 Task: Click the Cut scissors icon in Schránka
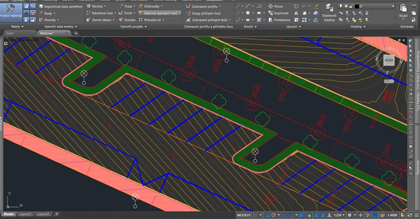(415, 6)
